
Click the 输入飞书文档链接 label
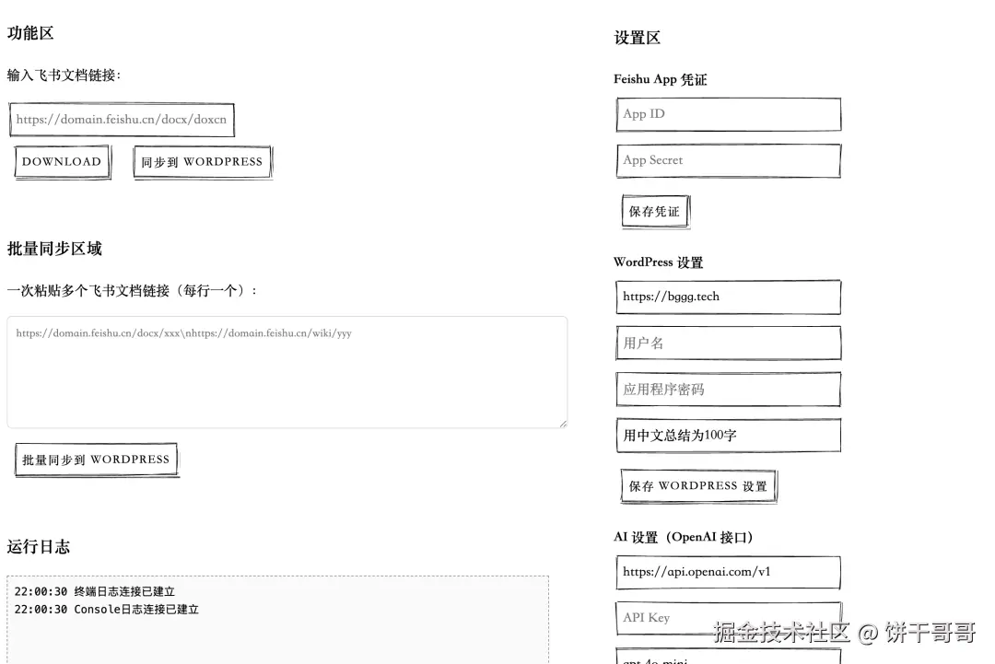pos(64,76)
